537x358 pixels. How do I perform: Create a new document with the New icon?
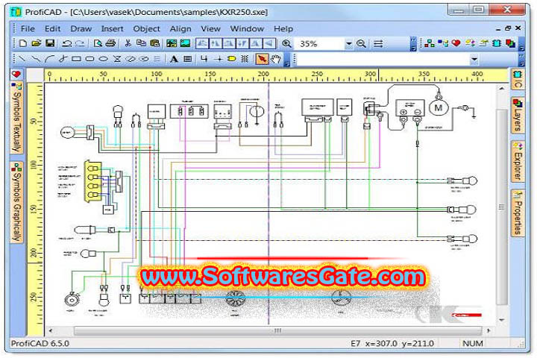tap(23, 43)
